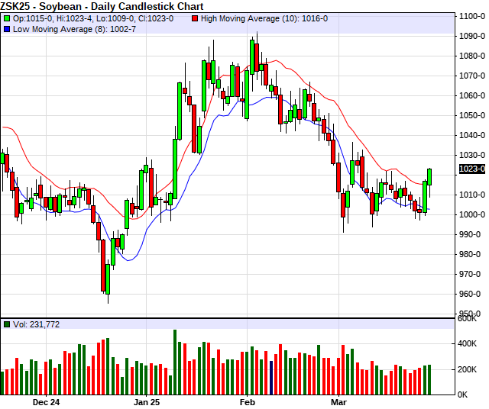Click the green Vol legend swatch
The height and width of the screenshot is (409, 489).
(7, 325)
